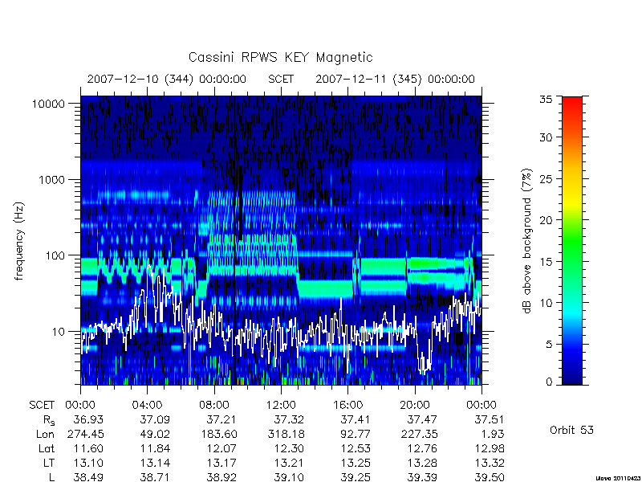This screenshot has width=642, height=482.
Task: Click the 20 label on the colorbar
Action: point(546,220)
